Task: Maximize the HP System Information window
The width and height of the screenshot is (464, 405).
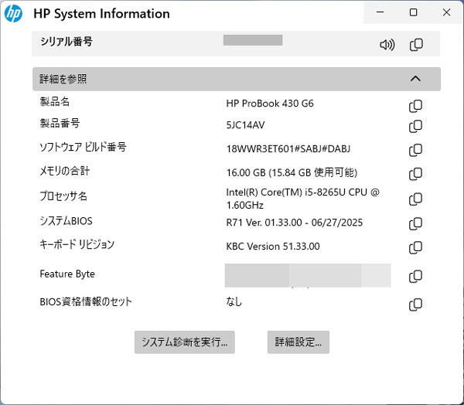Action: click(414, 12)
